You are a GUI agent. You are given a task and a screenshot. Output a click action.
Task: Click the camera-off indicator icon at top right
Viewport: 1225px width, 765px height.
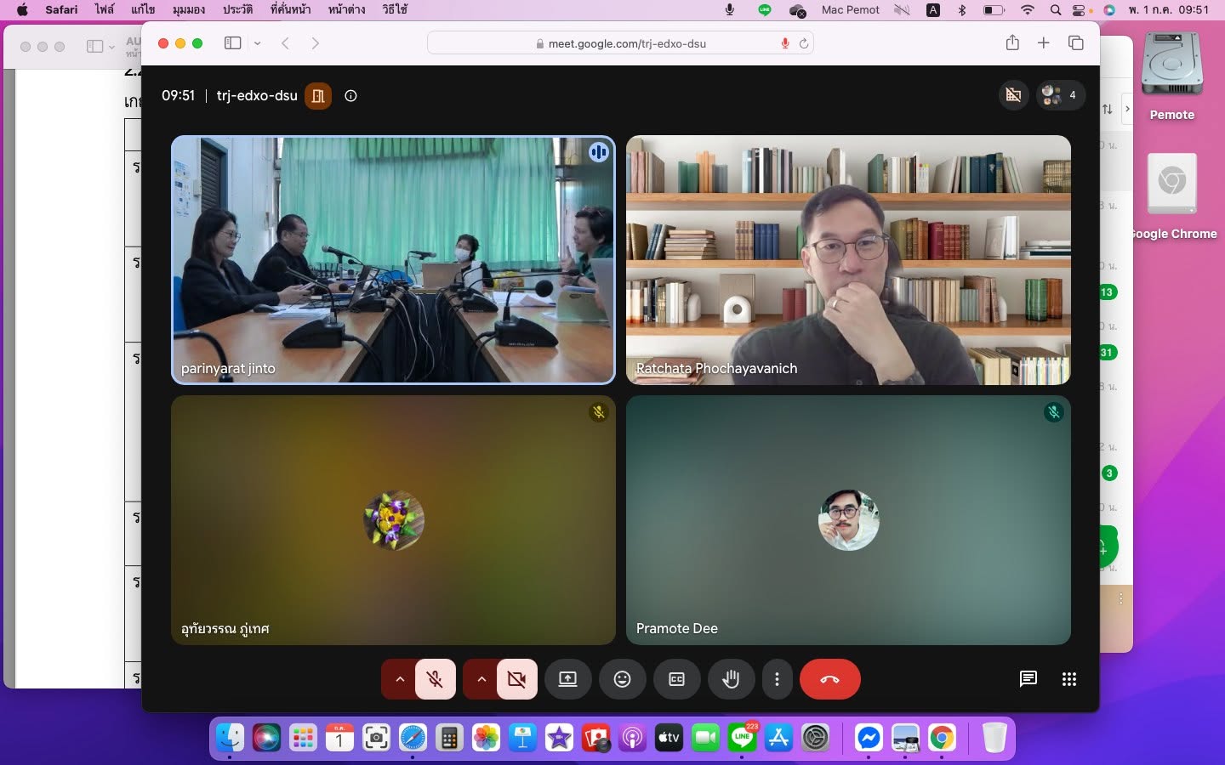click(1013, 95)
